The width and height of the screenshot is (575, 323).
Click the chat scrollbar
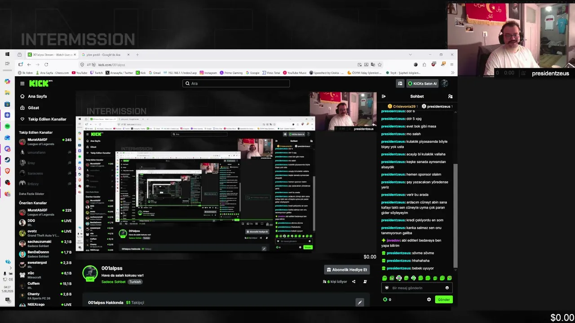[x=456, y=215]
